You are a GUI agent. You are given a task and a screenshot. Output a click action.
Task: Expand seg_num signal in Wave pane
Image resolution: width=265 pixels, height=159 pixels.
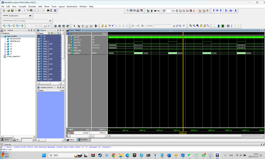tap(69, 45)
